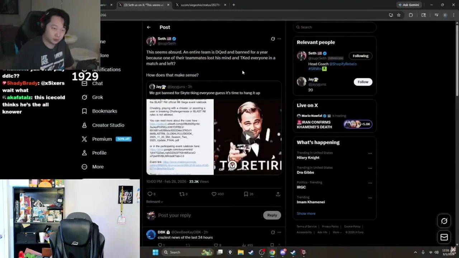Open Discord from taskbar
Image resolution: width=459 pixels, height=258 pixels.
[283, 252]
